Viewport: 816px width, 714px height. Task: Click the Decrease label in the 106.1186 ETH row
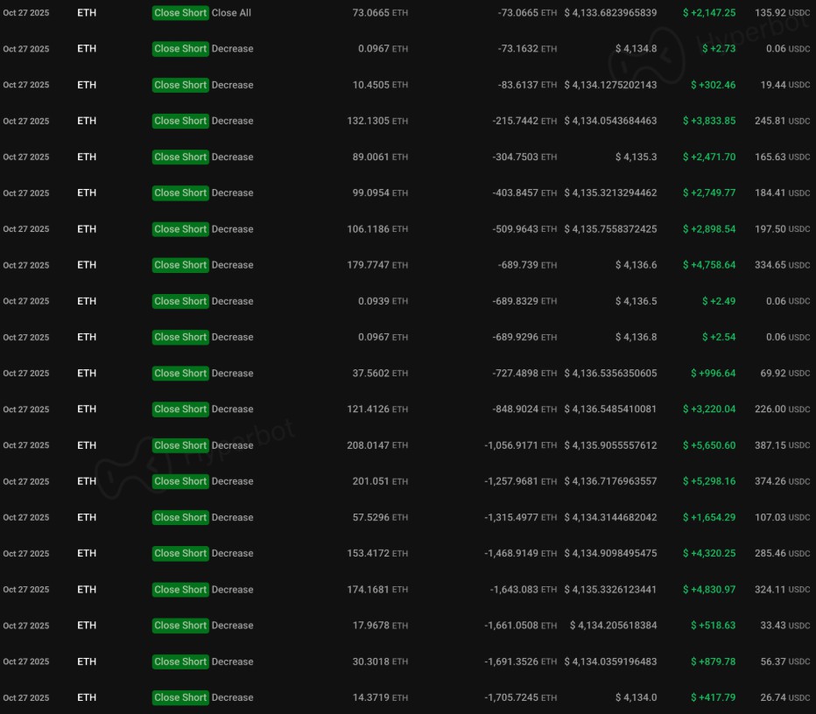[233, 229]
